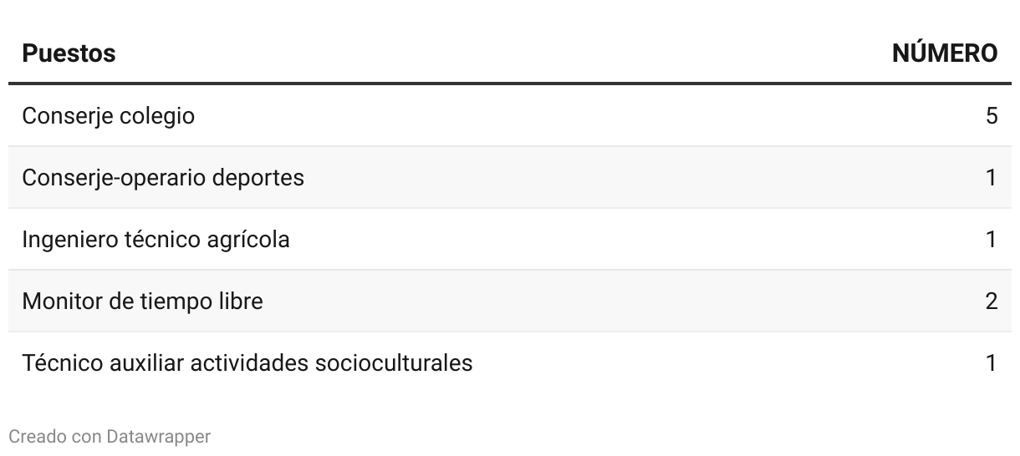1020x456 pixels.
Task: Click the number 1 for Técnico auxiliar row
Action: click(992, 362)
